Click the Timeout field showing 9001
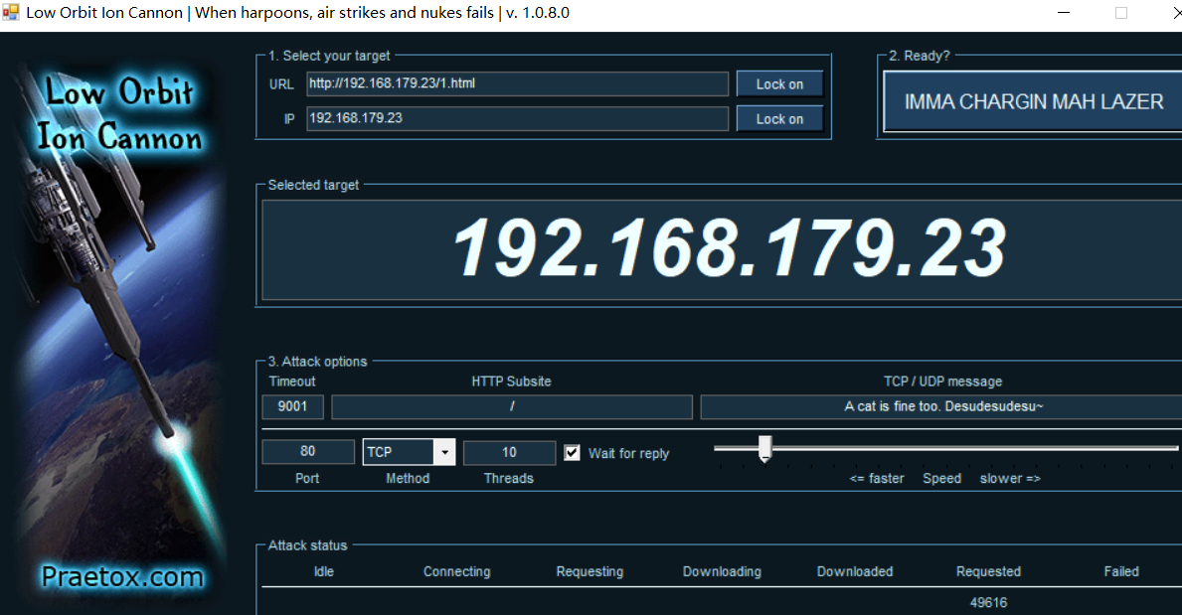This screenshot has width=1182, height=615. pyautogui.click(x=292, y=407)
